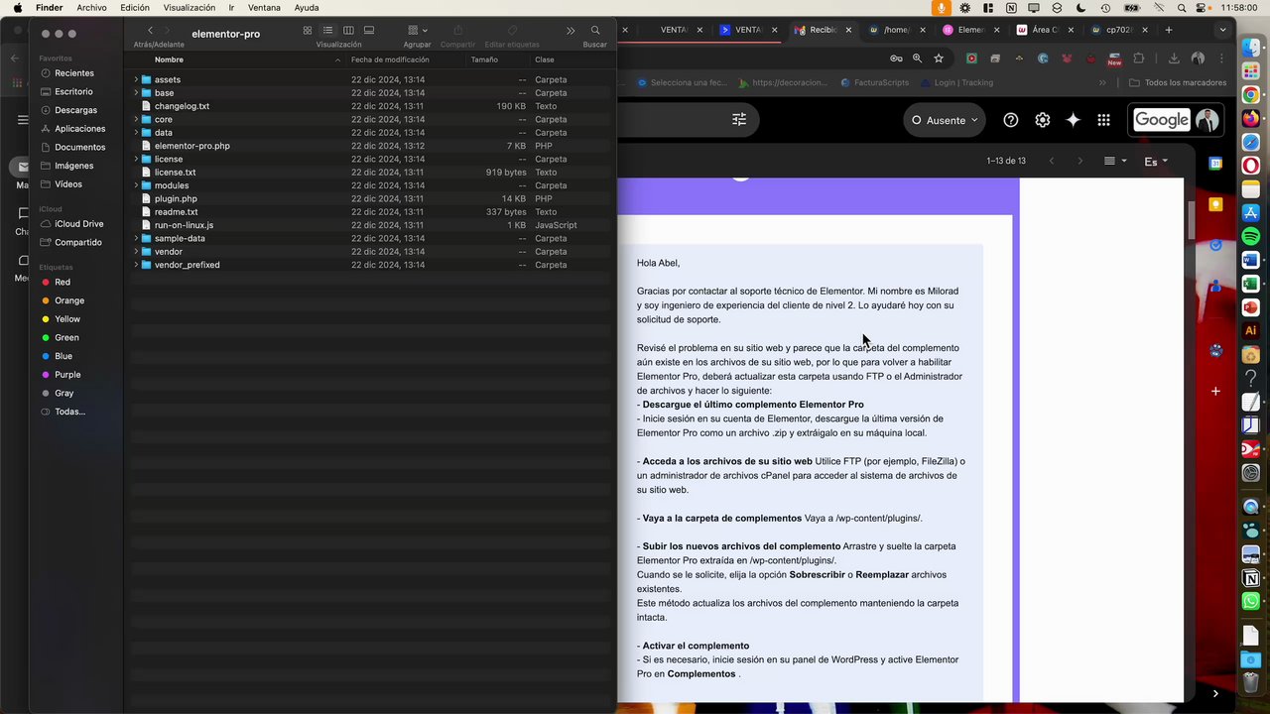This screenshot has height=714, width=1270.
Task: Open Aplicaciones in Finder sidebar
Action: (79, 129)
